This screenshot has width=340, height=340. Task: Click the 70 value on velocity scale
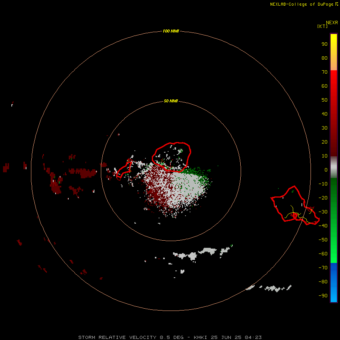(325, 72)
